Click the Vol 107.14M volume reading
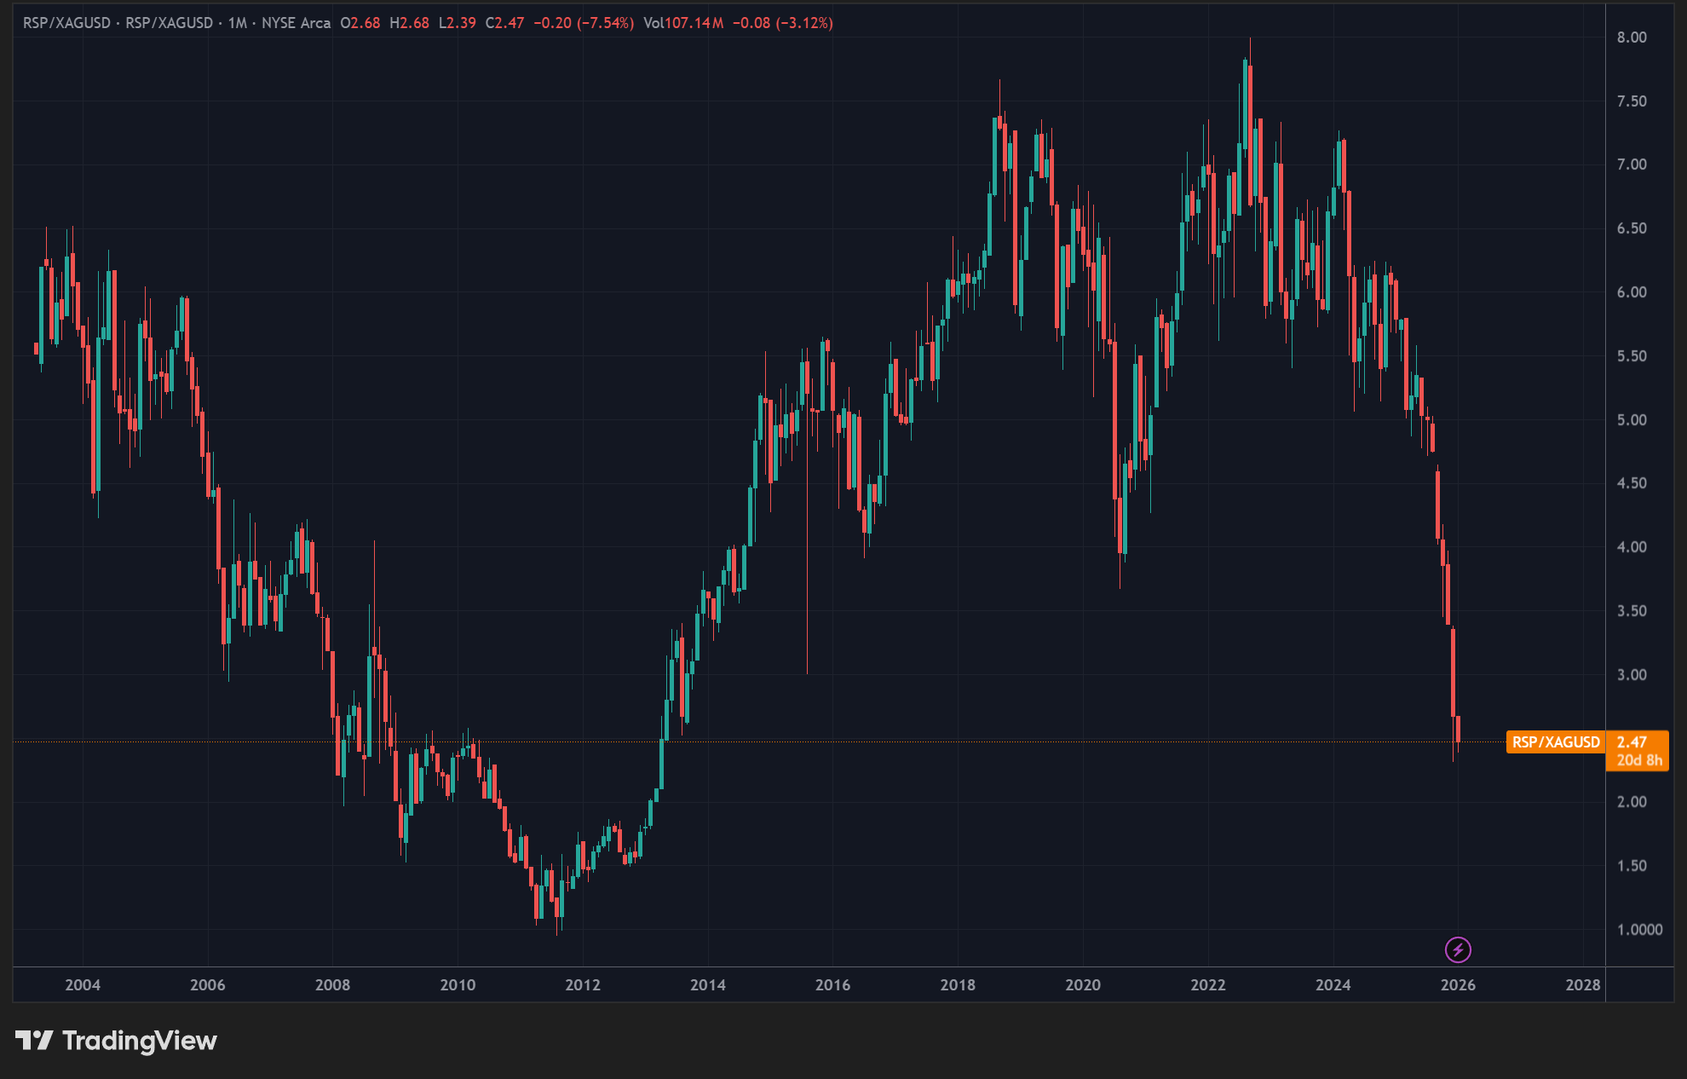 point(683,23)
